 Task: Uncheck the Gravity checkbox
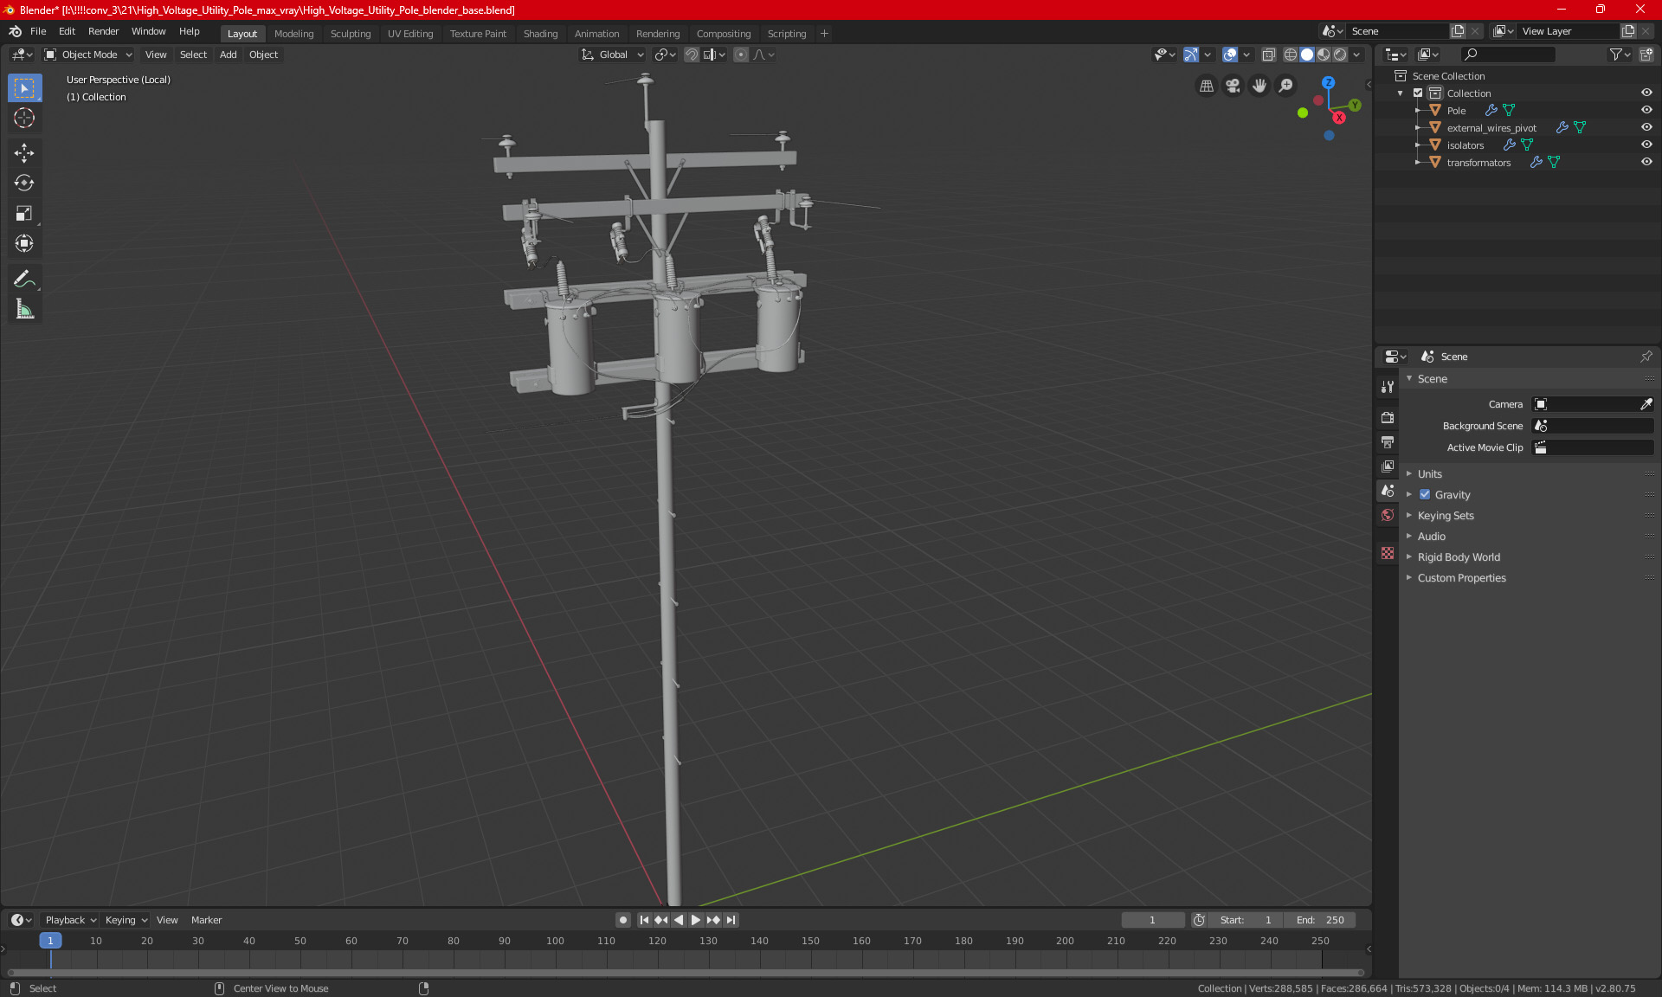(x=1425, y=495)
